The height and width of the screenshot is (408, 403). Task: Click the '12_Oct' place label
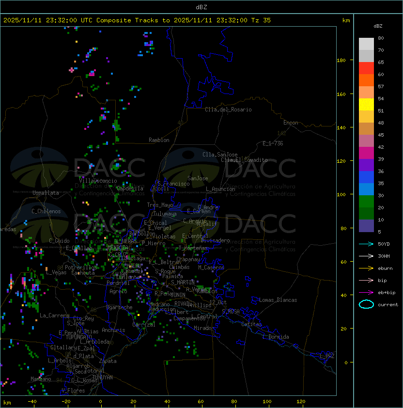coord(218,302)
